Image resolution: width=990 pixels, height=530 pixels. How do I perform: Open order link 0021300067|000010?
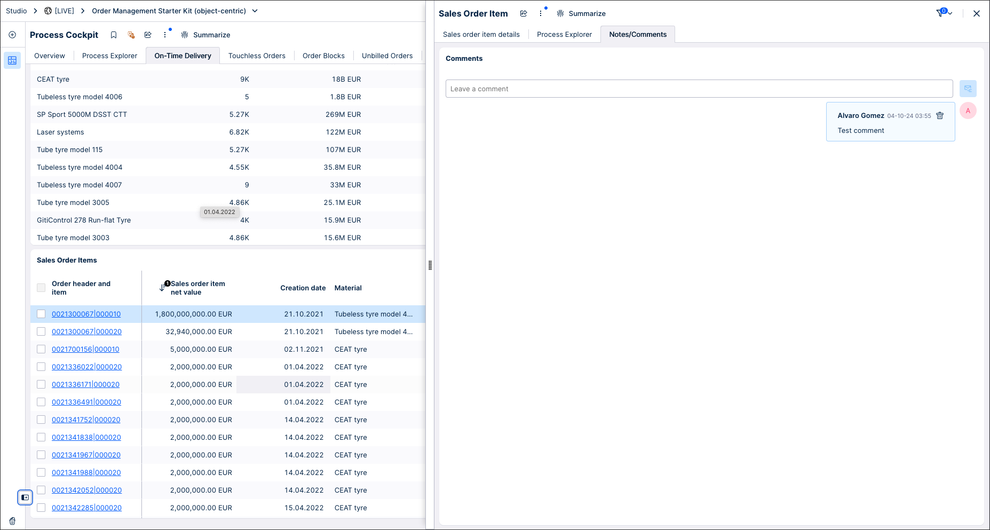pyautogui.click(x=86, y=314)
